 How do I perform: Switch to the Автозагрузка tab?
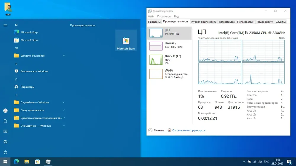pyautogui.click(x=227, y=22)
